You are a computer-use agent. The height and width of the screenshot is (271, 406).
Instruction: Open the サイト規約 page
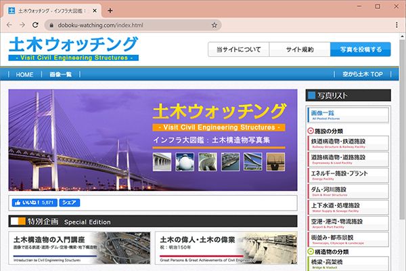pos(300,49)
